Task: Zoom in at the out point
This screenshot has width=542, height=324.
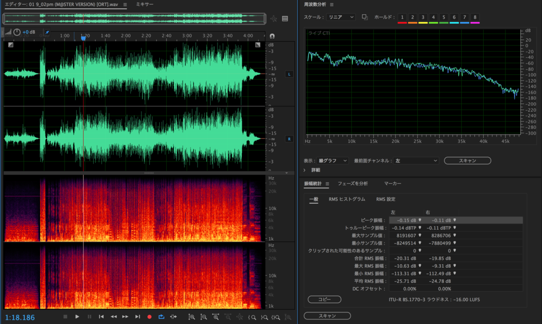Action: point(264,317)
